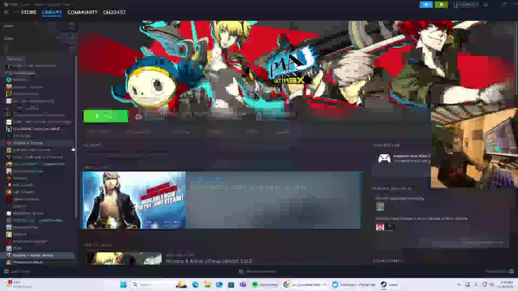This screenshot has height=291, width=518.
Task: Select Persona 4 Arena Ultimax in the library list
Action: tap(33, 255)
